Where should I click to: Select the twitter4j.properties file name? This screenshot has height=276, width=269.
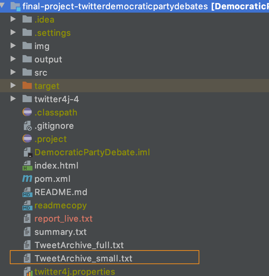[x=75, y=272]
